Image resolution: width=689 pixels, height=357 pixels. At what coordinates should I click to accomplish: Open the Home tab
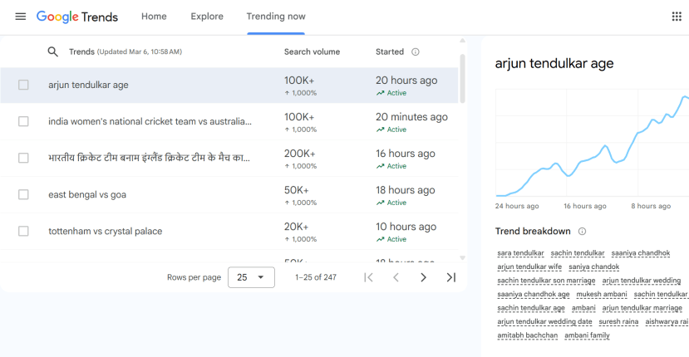tap(154, 17)
